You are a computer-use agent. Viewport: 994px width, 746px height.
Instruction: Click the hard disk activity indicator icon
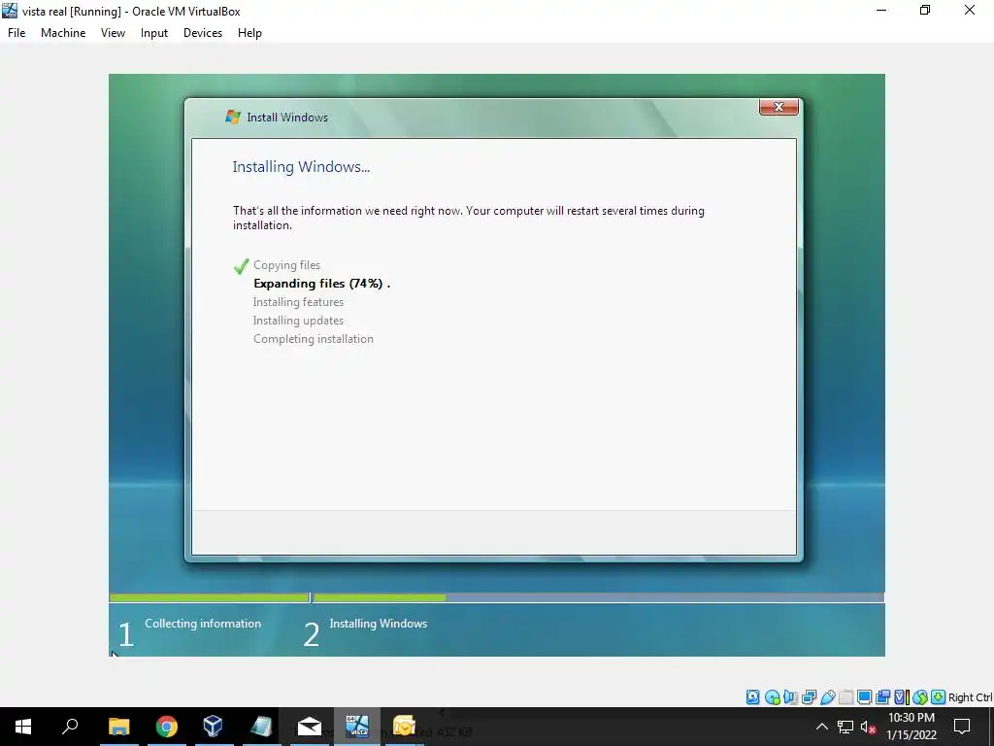tap(752, 697)
